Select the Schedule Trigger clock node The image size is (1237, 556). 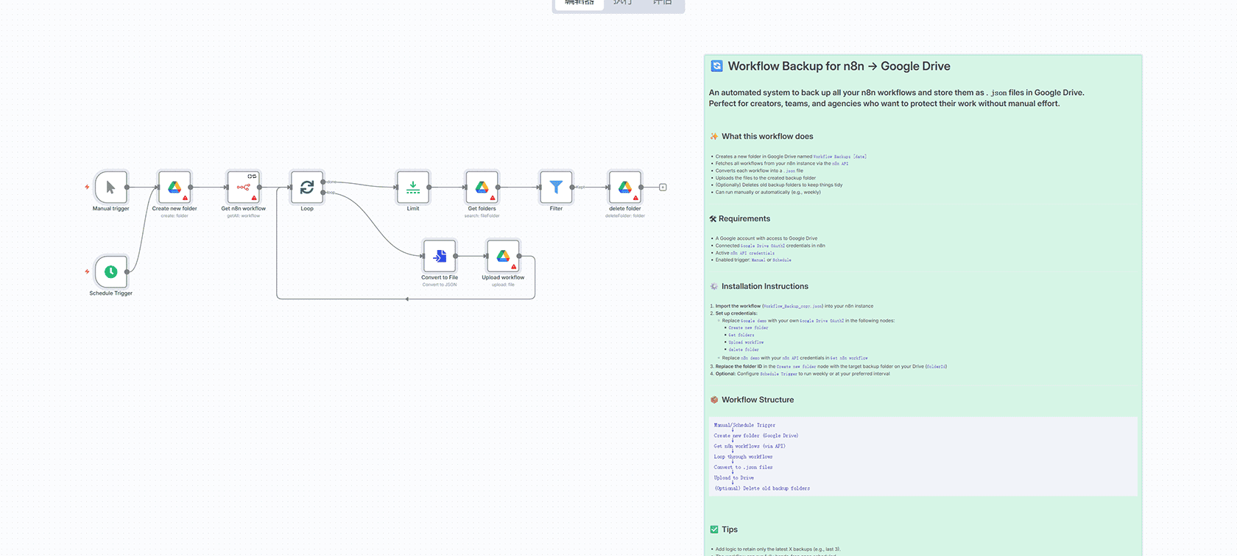110,272
